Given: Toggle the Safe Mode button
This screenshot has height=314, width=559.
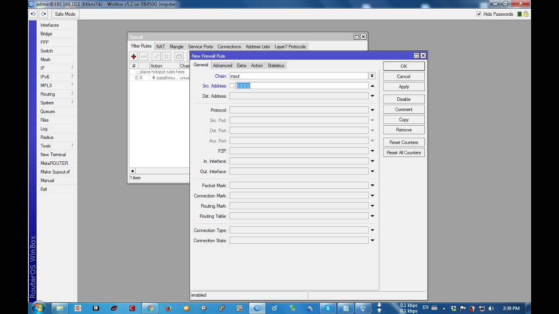Looking at the screenshot, I should pyautogui.click(x=65, y=14).
